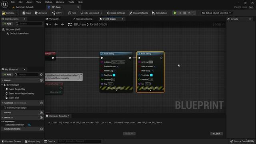Add a new function
The height and width of the screenshot is (144, 256).
pos(41,103)
